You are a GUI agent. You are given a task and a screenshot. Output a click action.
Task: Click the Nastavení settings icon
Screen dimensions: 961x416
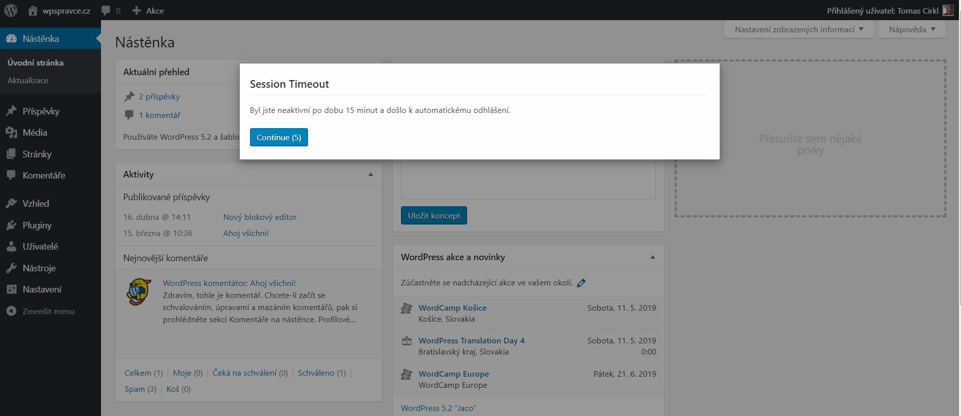click(x=11, y=289)
